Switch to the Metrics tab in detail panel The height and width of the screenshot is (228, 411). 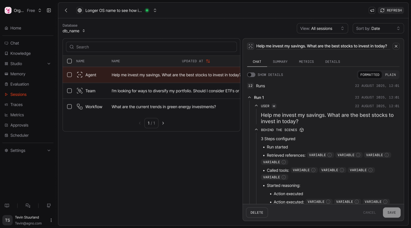coord(306,62)
